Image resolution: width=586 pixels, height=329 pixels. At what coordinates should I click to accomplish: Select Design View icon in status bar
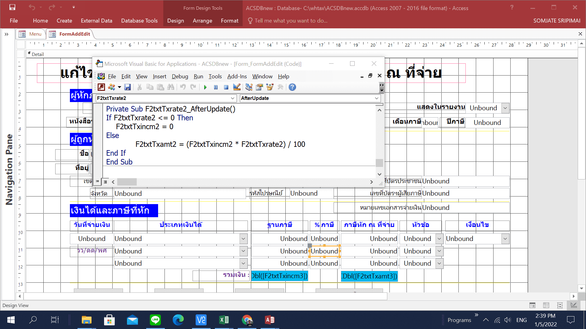pos(574,305)
